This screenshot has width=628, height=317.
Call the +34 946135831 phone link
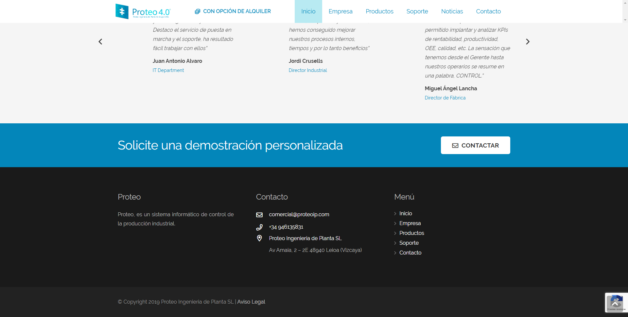click(x=286, y=227)
